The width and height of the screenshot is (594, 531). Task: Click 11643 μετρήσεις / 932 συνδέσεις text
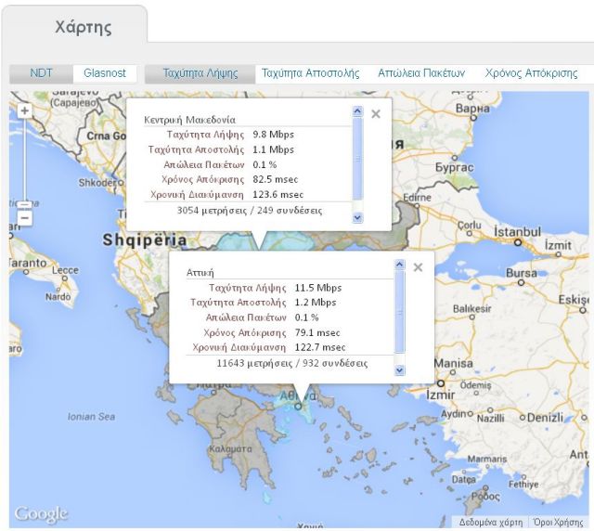tap(292, 364)
